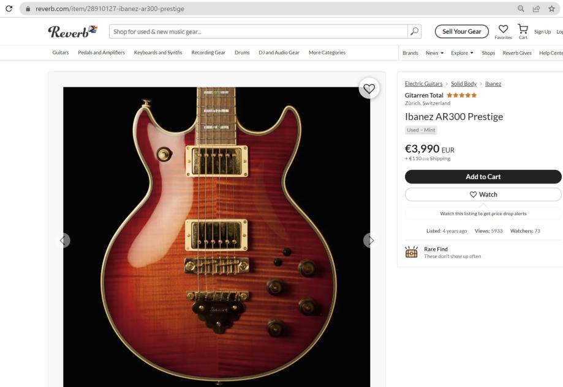Expand the News dropdown menu
The image size is (563, 387).
point(434,53)
